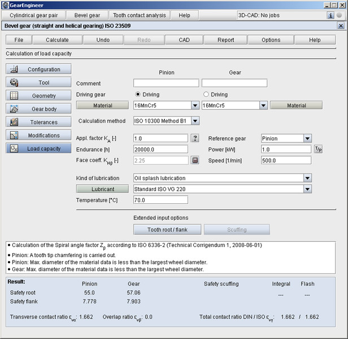Open the File menu
This screenshot has width=348, height=339.
(19, 40)
